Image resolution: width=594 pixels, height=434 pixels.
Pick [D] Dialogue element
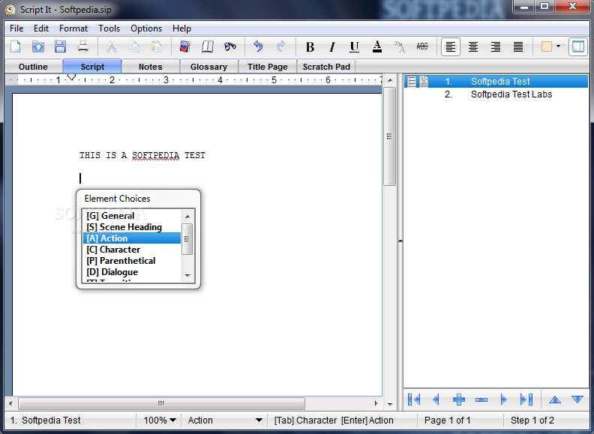click(x=132, y=272)
